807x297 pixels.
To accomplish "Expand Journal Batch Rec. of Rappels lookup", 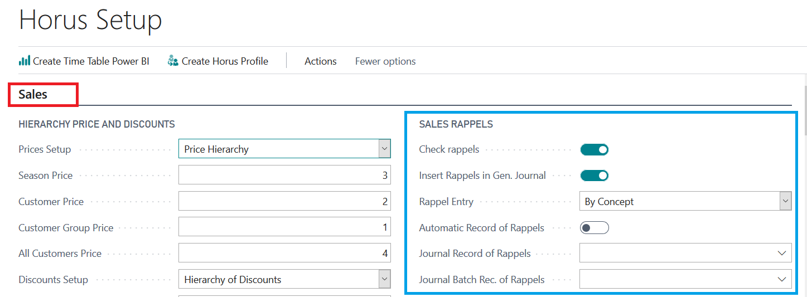I will [x=782, y=279].
